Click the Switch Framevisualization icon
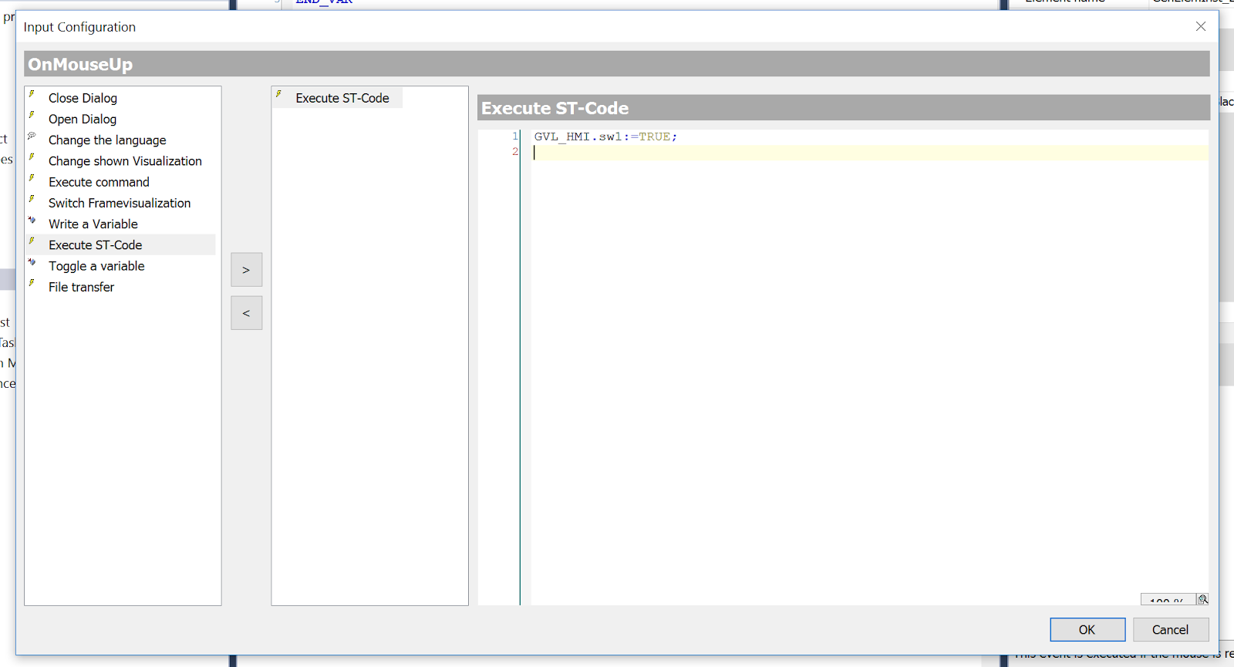This screenshot has width=1234, height=667. pos(32,199)
